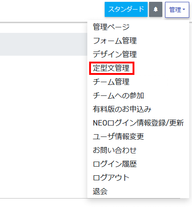Go to チーム管理
The height and width of the screenshot is (215, 192).
[x=111, y=82]
